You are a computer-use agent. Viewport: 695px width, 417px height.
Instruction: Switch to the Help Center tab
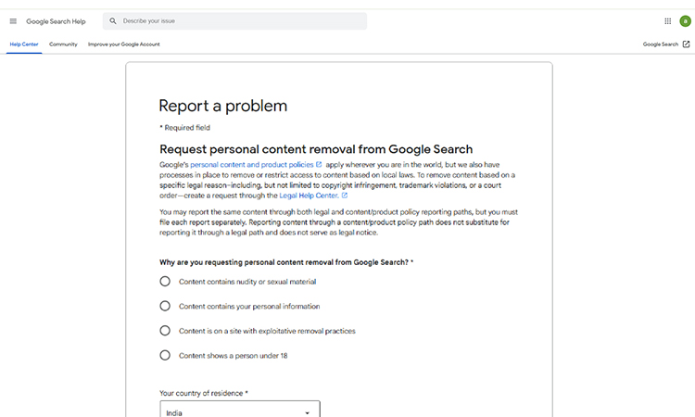[23, 44]
